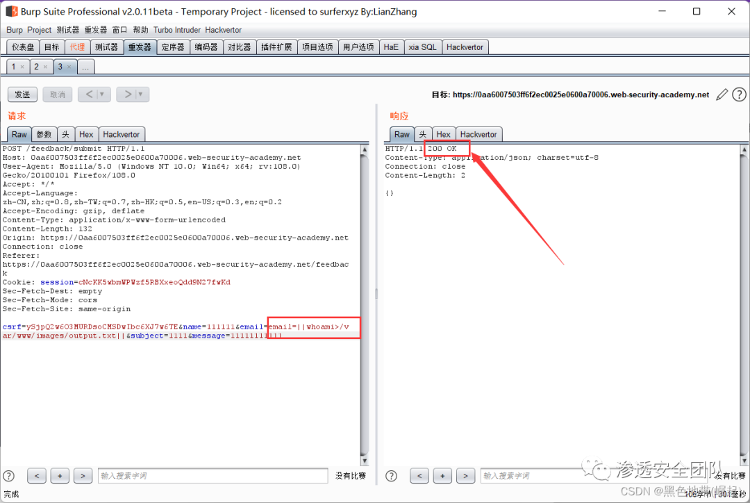The width and height of the screenshot is (750, 503).
Task: Open the 测试器 menu in menu bar
Action: (x=68, y=30)
